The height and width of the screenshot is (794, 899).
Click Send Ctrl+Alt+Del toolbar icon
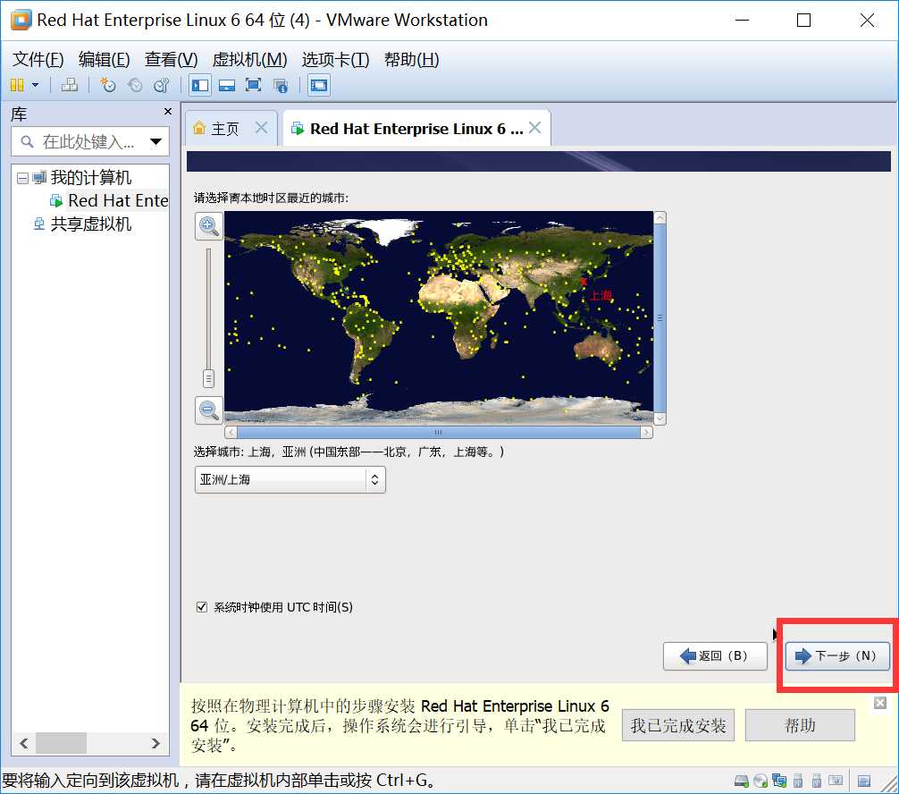[x=70, y=86]
